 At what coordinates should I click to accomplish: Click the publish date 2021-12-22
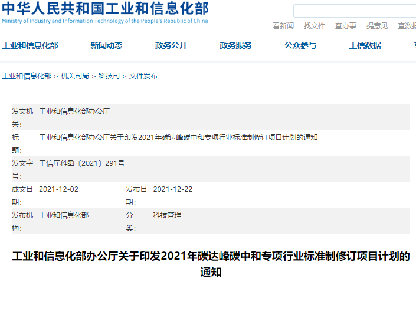pos(172,189)
